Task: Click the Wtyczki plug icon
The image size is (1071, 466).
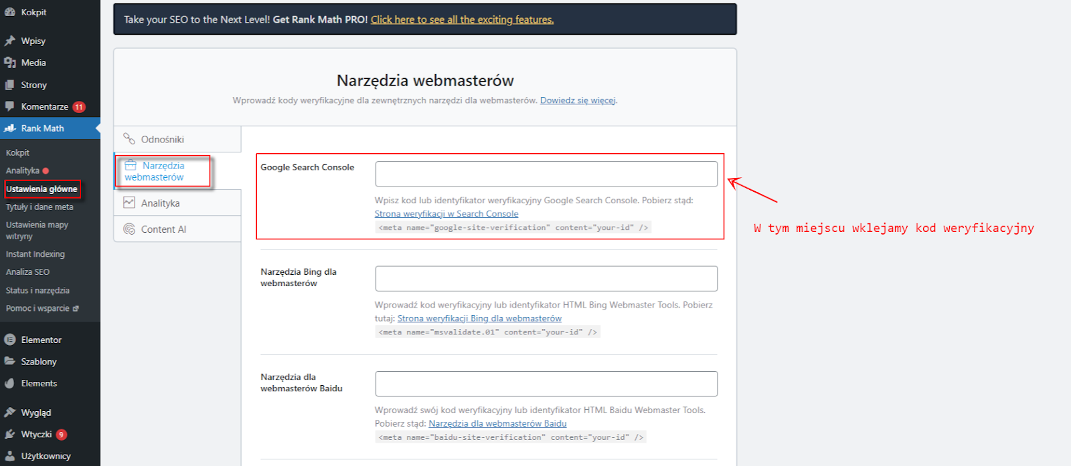Action: coord(9,435)
